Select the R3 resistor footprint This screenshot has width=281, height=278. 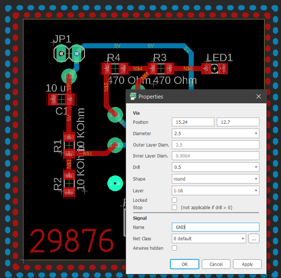160,68
